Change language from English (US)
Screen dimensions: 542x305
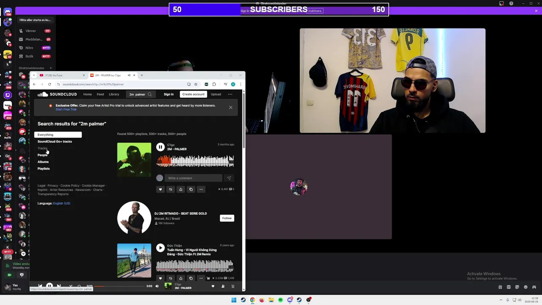[x=61, y=203]
